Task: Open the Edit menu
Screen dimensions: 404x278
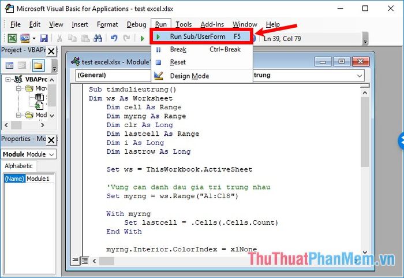Action: [35, 24]
